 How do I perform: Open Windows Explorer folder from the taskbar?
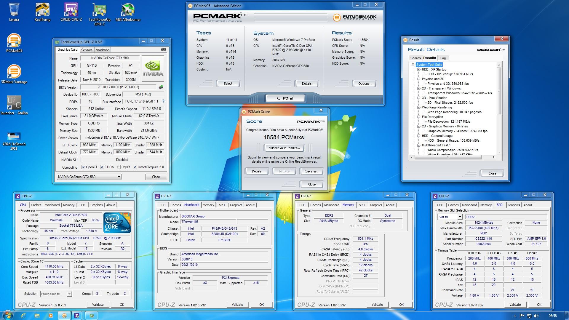[37, 316]
